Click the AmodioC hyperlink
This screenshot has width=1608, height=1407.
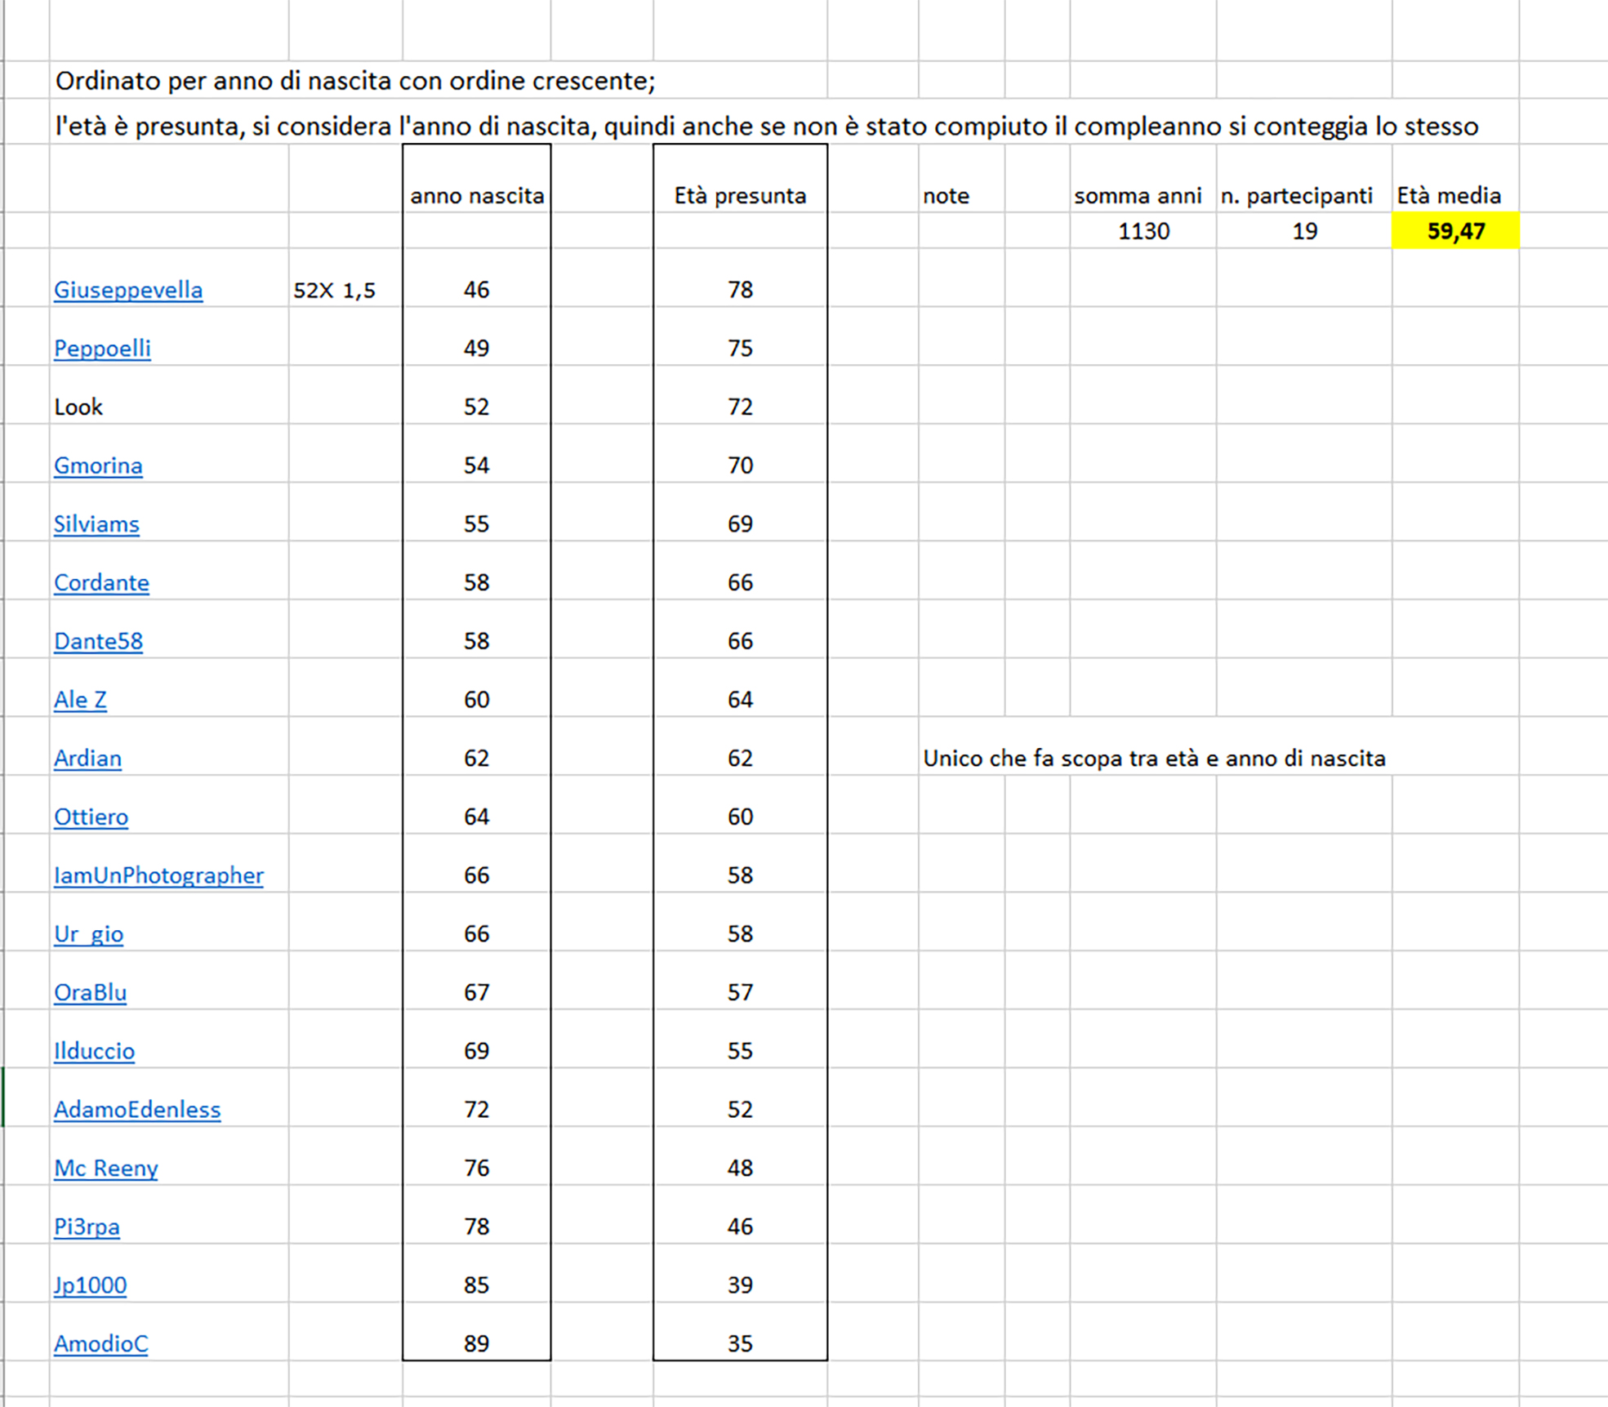(100, 1344)
